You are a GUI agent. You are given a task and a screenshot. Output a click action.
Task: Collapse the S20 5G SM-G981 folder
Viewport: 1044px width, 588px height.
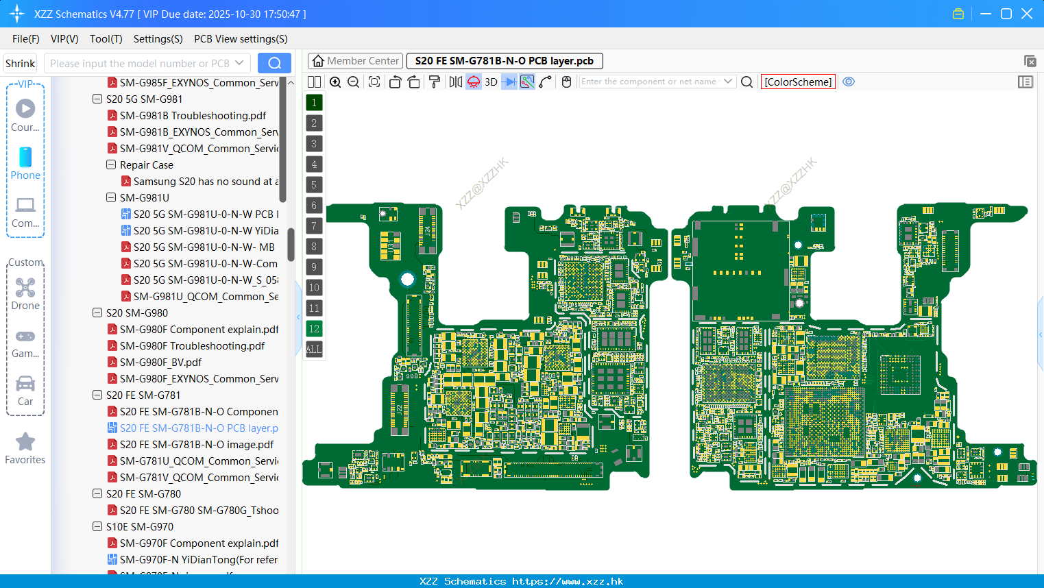click(97, 99)
